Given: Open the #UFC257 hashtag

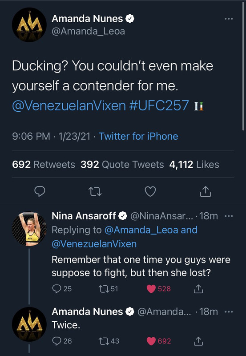Looking at the screenshot, I should click(x=159, y=105).
